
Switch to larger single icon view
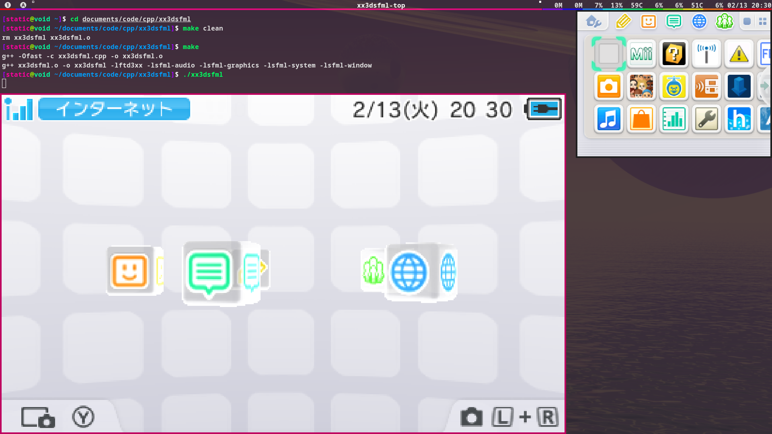[747, 22]
